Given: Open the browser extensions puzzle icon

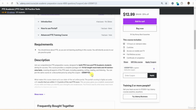Looking at the screenshot, I should click(182, 3).
